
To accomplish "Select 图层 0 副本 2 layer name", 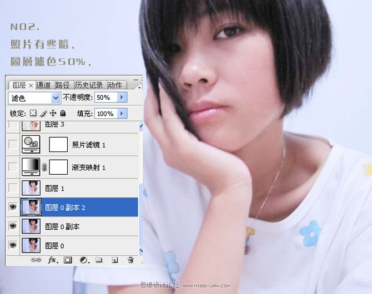I will tap(65, 207).
